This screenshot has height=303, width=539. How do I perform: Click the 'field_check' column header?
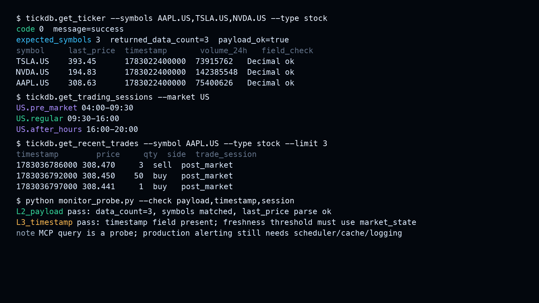(x=287, y=51)
